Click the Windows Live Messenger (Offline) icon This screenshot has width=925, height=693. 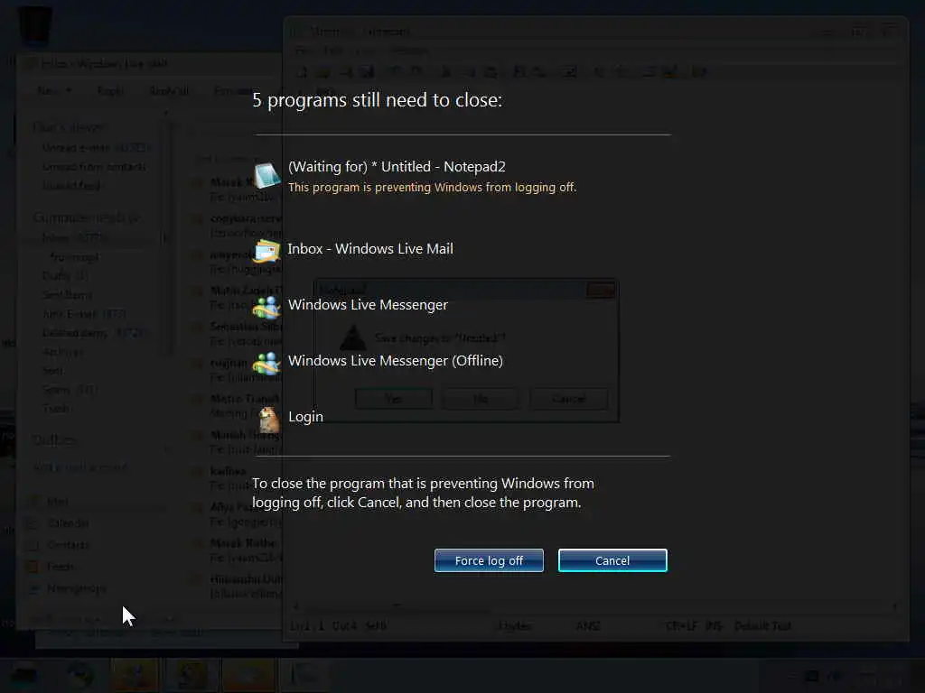266,363
